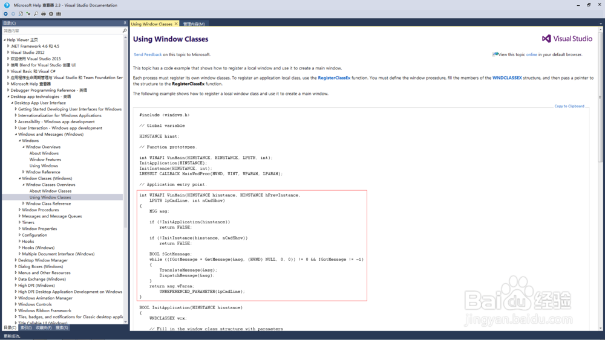605x340 pixels.
Task: Click the blue Help question mark icon
Action: coord(7,5)
